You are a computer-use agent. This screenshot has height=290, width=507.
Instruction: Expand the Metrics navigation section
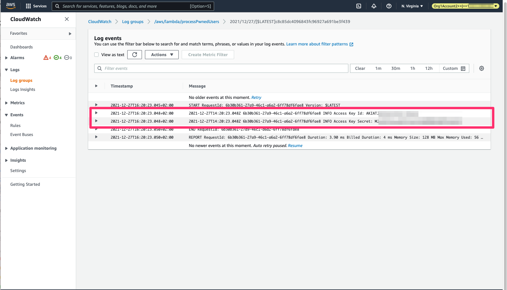click(x=6, y=103)
